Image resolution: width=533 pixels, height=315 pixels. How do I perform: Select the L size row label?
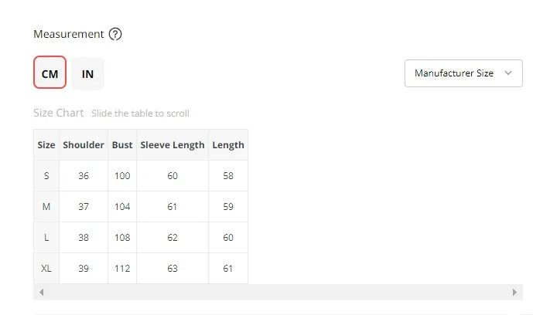(46, 238)
